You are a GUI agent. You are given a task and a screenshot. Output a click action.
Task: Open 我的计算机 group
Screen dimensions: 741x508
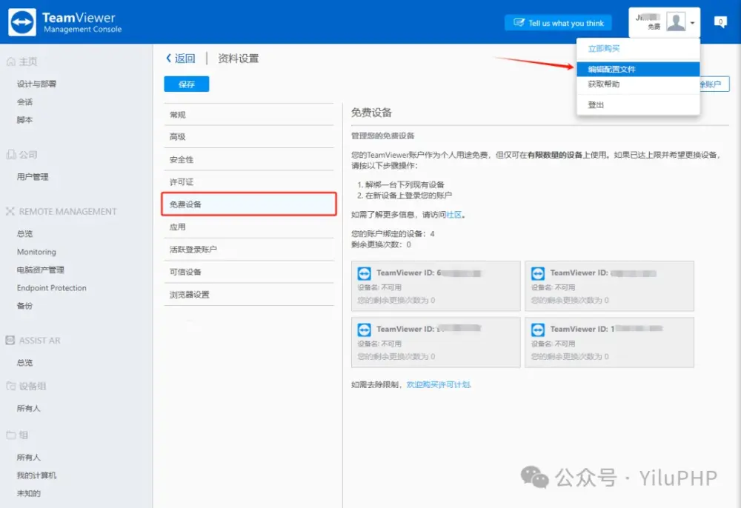pos(36,475)
